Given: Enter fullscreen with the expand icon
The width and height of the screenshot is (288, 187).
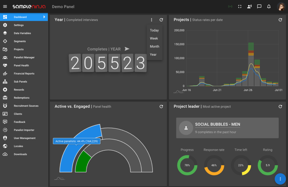Looking at the screenshot, I should [x=240, y=6].
